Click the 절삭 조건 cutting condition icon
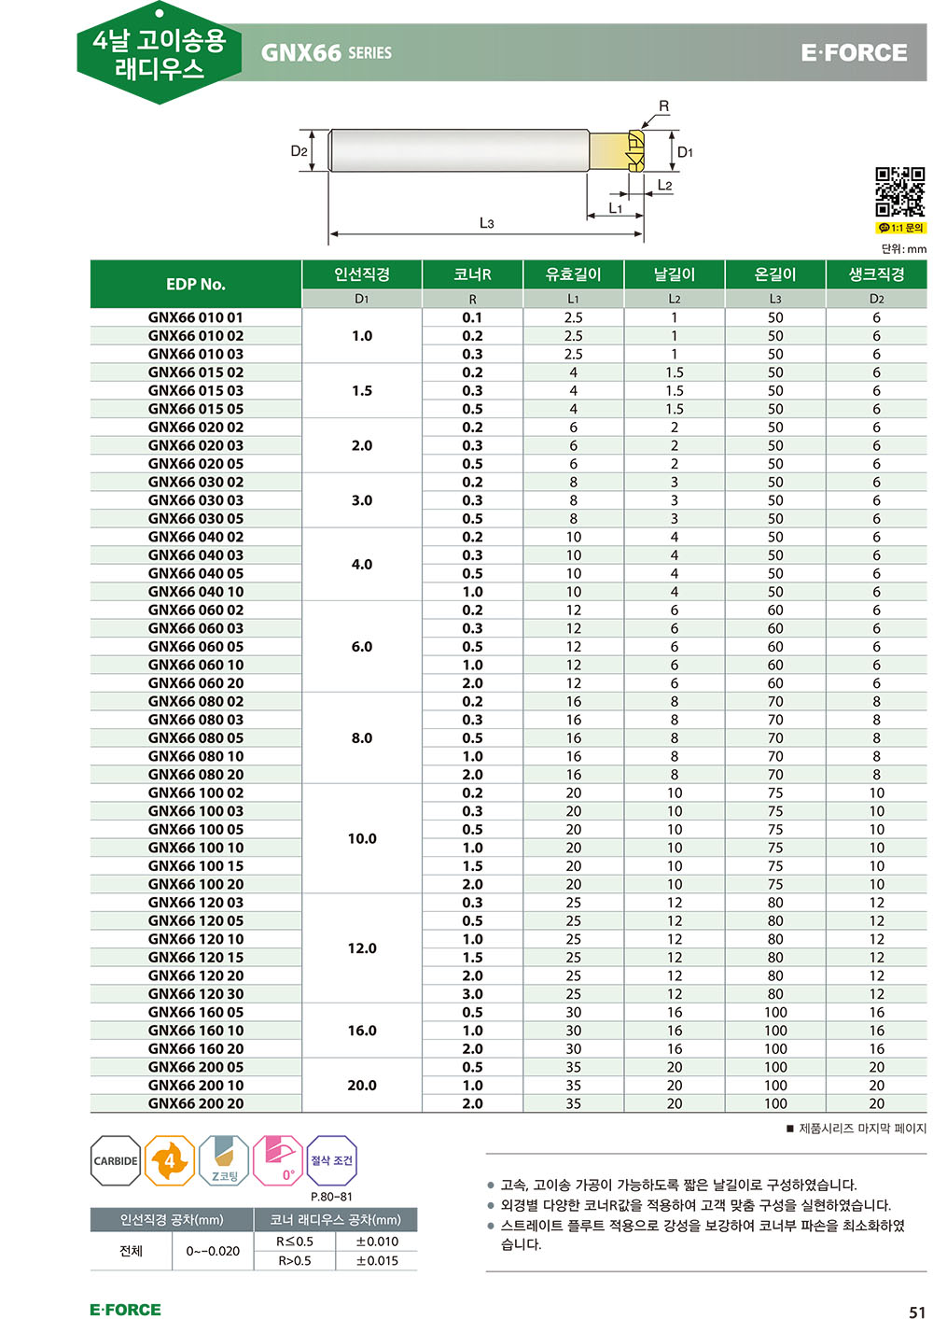 332,1160
